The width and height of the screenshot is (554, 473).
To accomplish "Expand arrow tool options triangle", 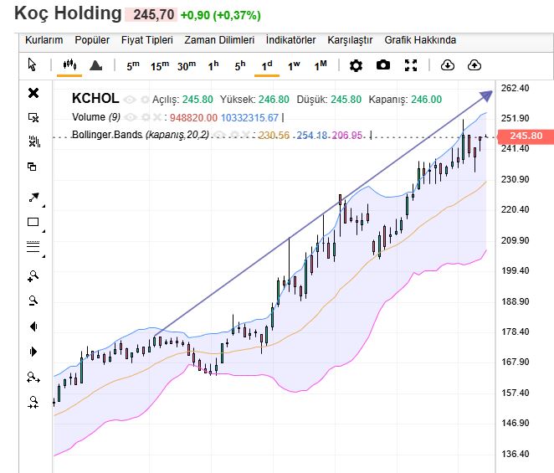I will 44,206.
